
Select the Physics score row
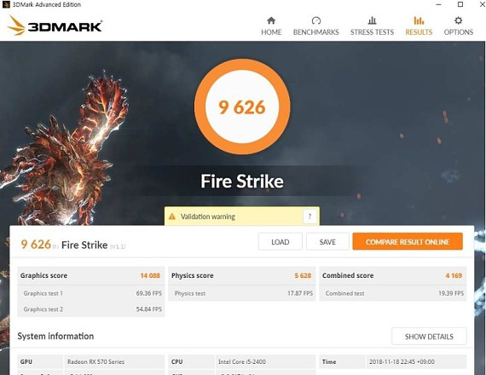242,275
